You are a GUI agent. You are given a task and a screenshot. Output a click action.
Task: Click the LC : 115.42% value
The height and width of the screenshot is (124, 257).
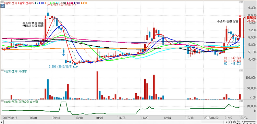[x=232, y=61]
